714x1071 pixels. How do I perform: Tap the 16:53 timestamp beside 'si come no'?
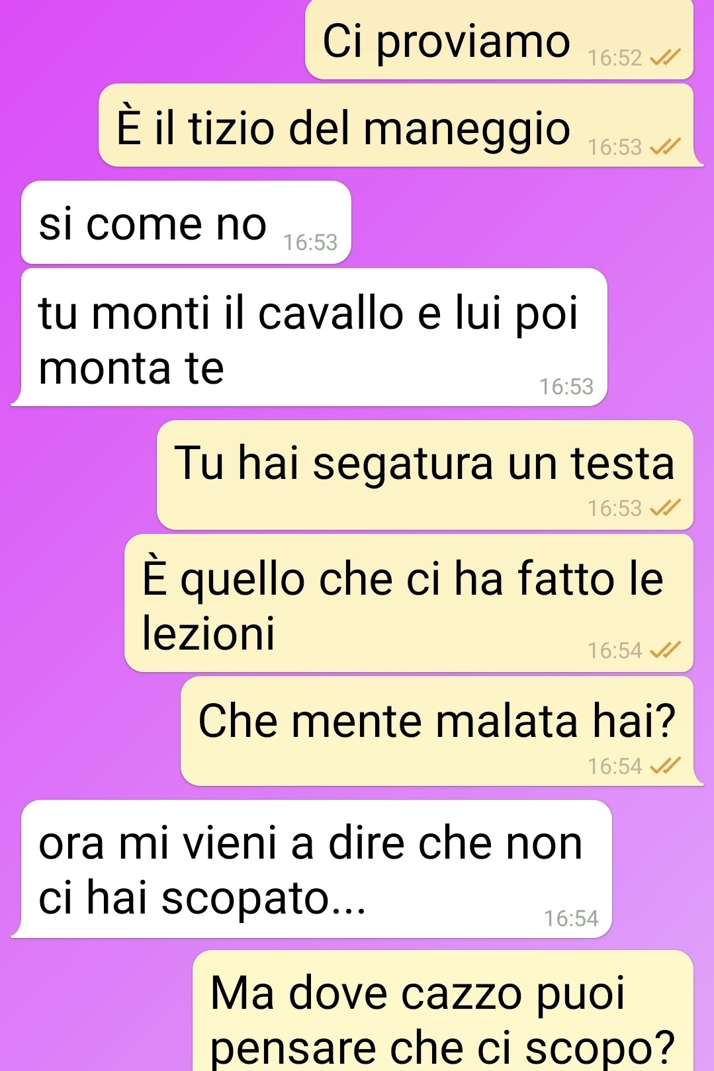pyautogui.click(x=310, y=243)
